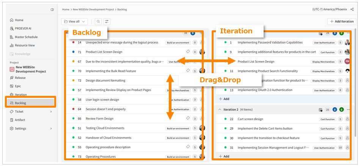Click the share icon near timezone

coord(350,9)
